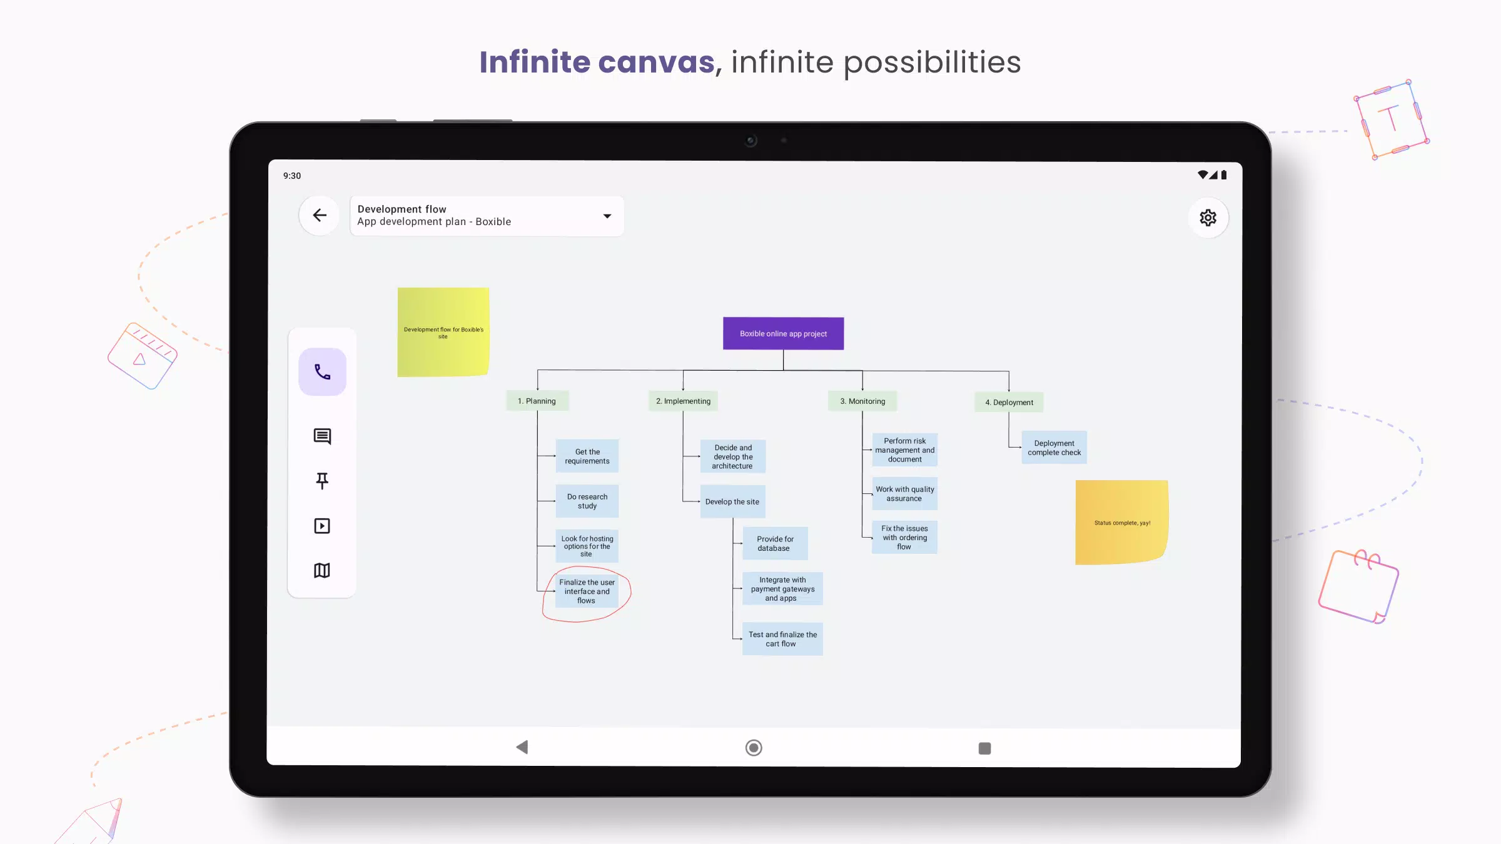Open settings via the gear icon
This screenshot has width=1501, height=844.
[x=1208, y=218]
